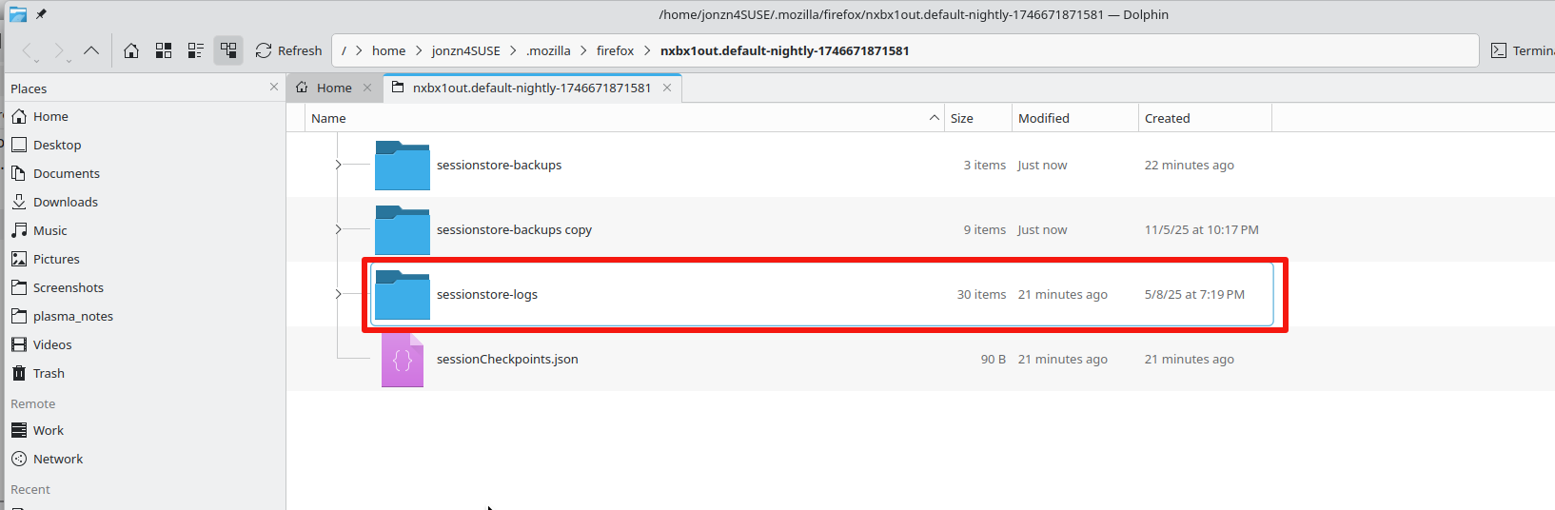Close the Places panel
1555x510 pixels.
[274, 87]
